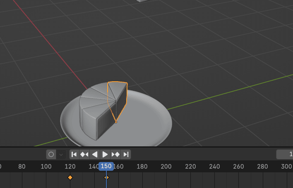The height and width of the screenshot is (188, 293).
Task: Click the frame number field at right
Action: click(285, 154)
